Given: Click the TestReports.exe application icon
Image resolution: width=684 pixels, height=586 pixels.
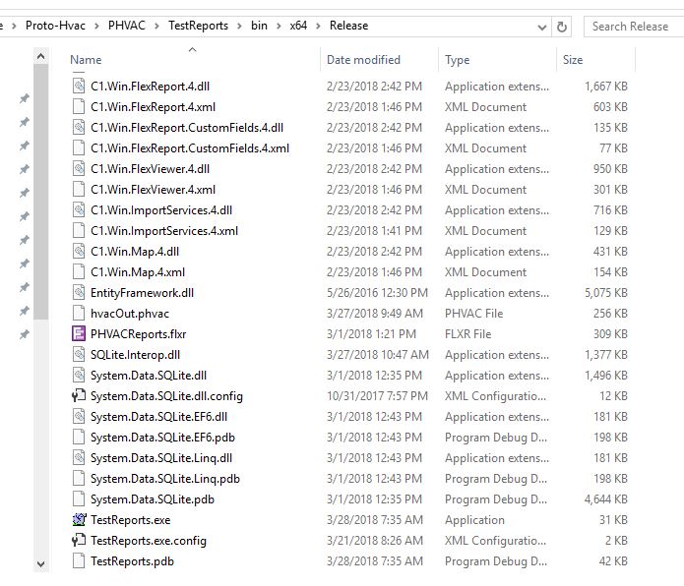Looking at the screenshot, I should tap(79, 520).
